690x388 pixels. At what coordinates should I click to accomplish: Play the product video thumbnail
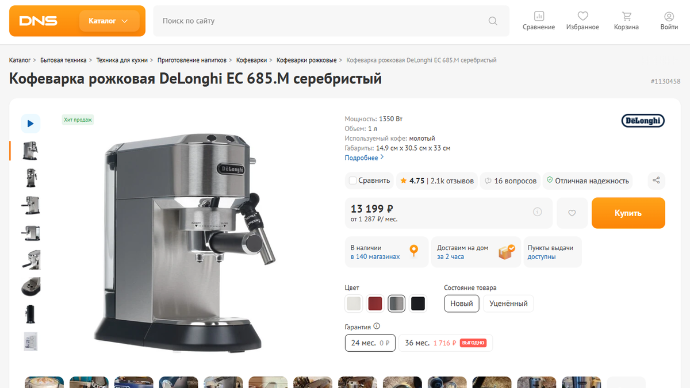click(30, 124)
